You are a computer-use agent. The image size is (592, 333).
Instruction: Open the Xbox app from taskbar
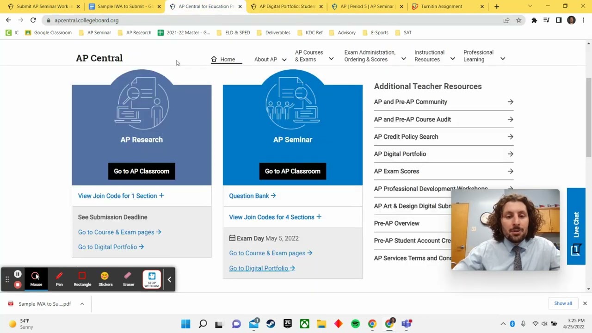click(x=304, y=324)
